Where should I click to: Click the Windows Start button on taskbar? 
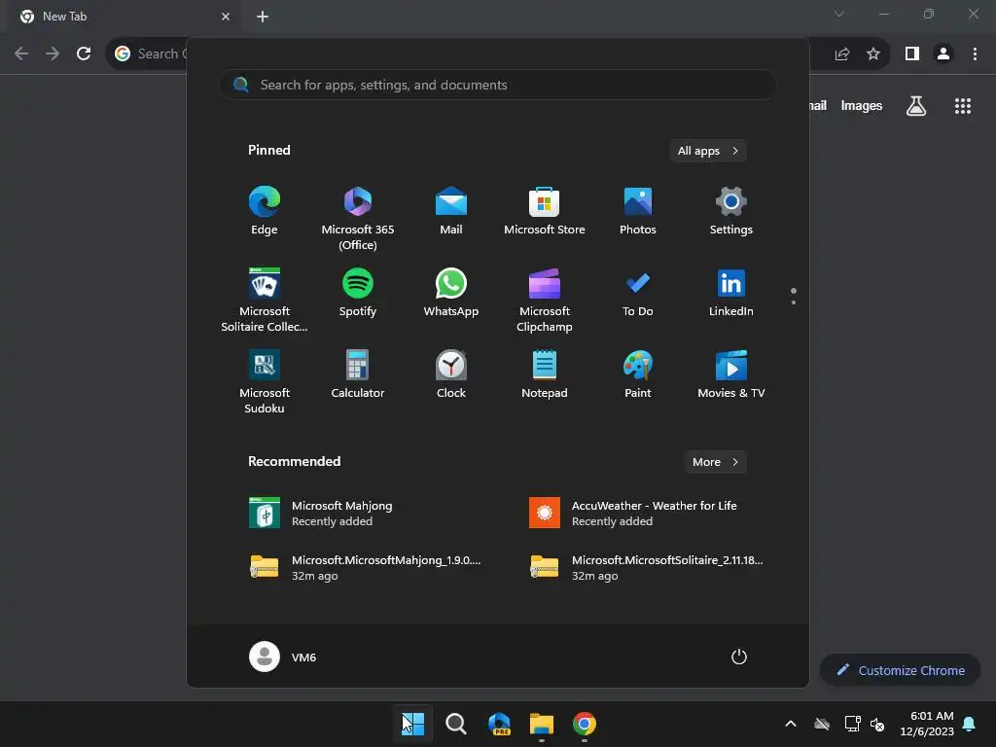412,724
